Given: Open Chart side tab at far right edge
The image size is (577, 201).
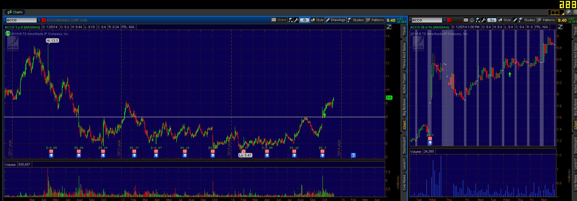Looking at the screenshot, I should [x=575, y=125].
